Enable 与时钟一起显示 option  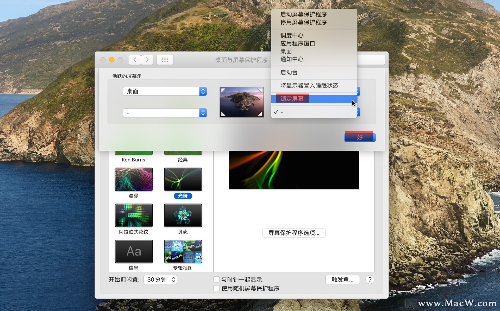coord(216,279)
